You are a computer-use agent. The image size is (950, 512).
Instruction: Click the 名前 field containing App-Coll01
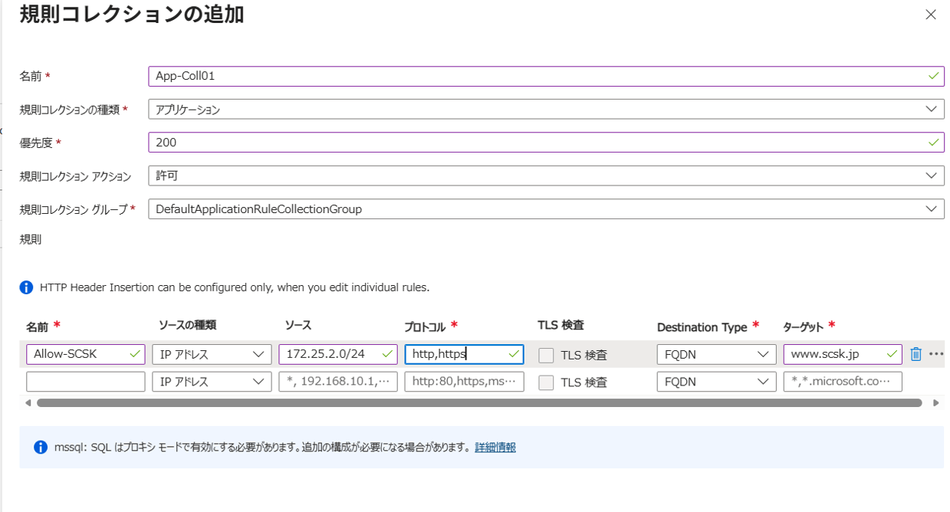(546, 76)
